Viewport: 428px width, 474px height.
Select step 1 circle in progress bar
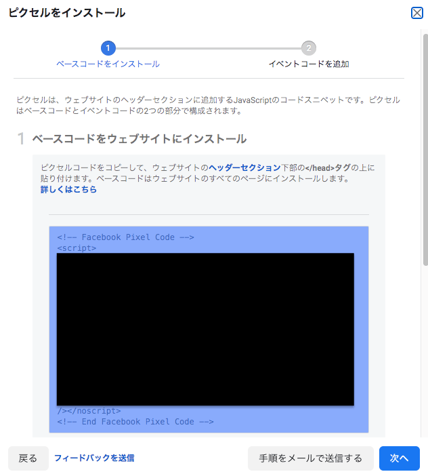tap(108, 48)
